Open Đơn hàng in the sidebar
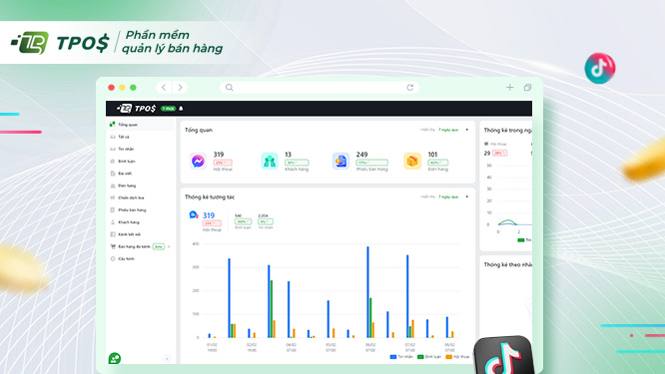The height and width of the screenshot is (374, 665). (x=140, y=186)
